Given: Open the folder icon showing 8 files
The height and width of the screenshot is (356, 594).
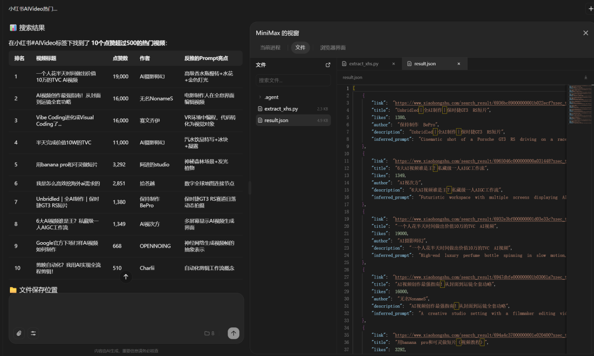Looking at the screenshot, I should [209, 333].
